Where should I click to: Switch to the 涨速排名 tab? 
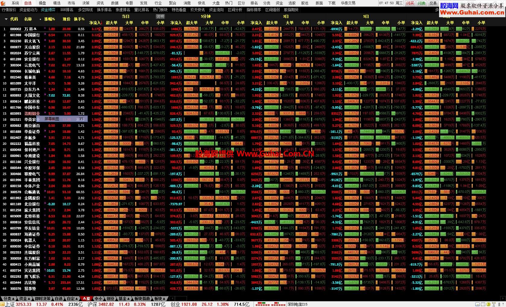click(123, 10)
